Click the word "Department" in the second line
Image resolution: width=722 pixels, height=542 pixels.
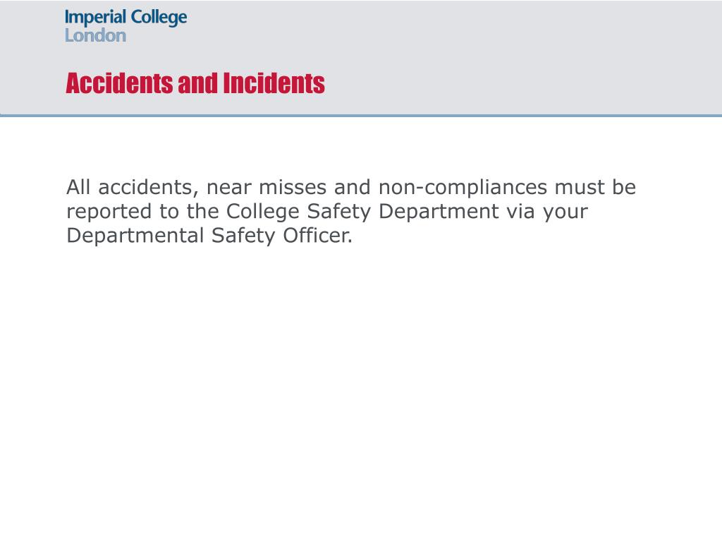(x=439, y=212)
